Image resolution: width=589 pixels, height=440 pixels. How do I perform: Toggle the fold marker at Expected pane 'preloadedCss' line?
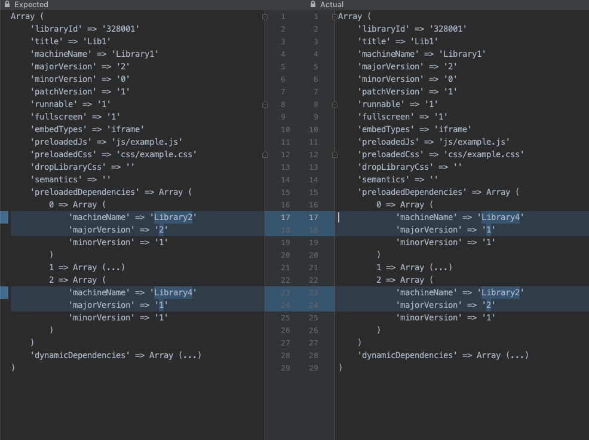(x=265, y=155)
